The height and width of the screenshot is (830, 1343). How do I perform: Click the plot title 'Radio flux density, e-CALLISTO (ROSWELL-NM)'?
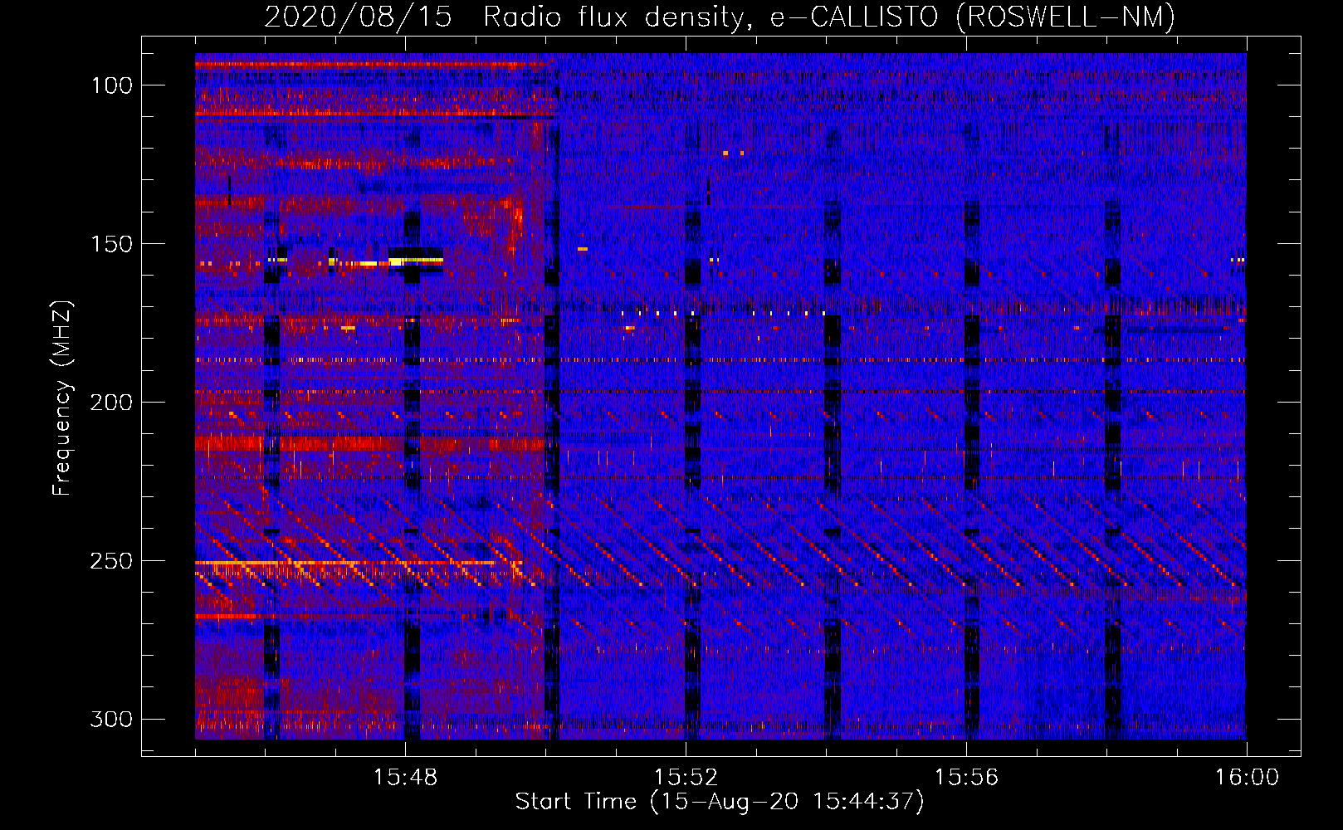[829, 17]
